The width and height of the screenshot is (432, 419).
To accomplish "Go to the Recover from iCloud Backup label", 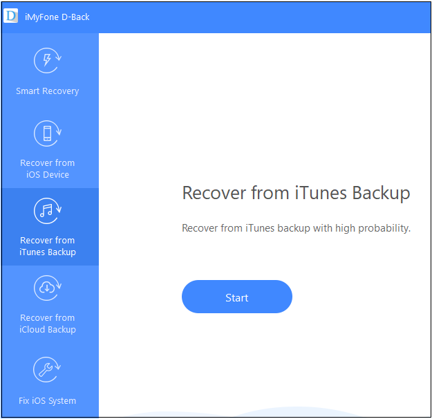I will [x=47, y=324].
